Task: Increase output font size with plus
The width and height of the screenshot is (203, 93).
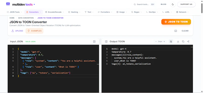Action: click(x=164, y=42)
